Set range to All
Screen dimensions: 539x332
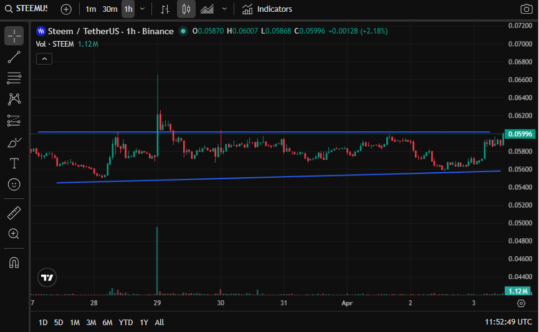pyautogui.click(x=160, y=323)
